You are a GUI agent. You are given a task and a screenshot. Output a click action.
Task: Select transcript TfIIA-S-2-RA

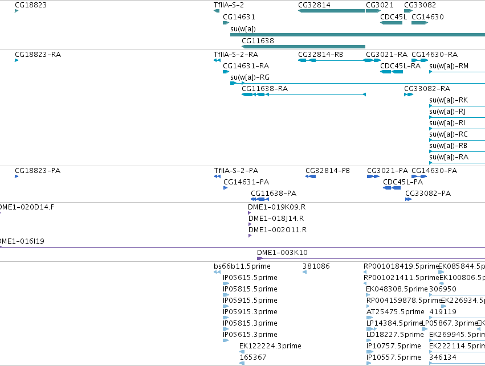[x=236, y=55]
